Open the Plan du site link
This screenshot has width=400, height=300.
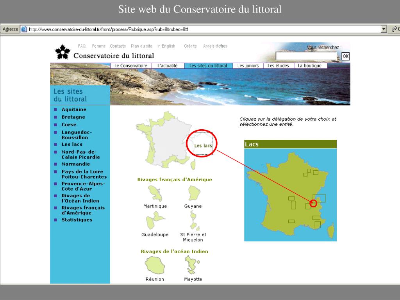[141, 46]
